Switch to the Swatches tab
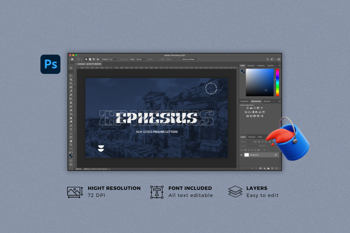Image resolution: width=350 pixels, height=233 pixels. click(251, 66)
